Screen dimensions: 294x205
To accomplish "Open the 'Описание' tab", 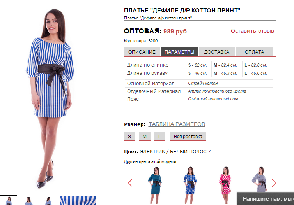I will pyautogui.click(x=142, y=52).
